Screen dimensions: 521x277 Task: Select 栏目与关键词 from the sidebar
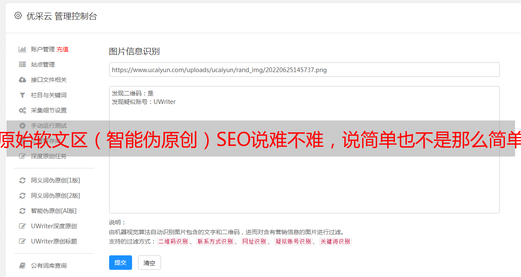click(x=49, y=95)
